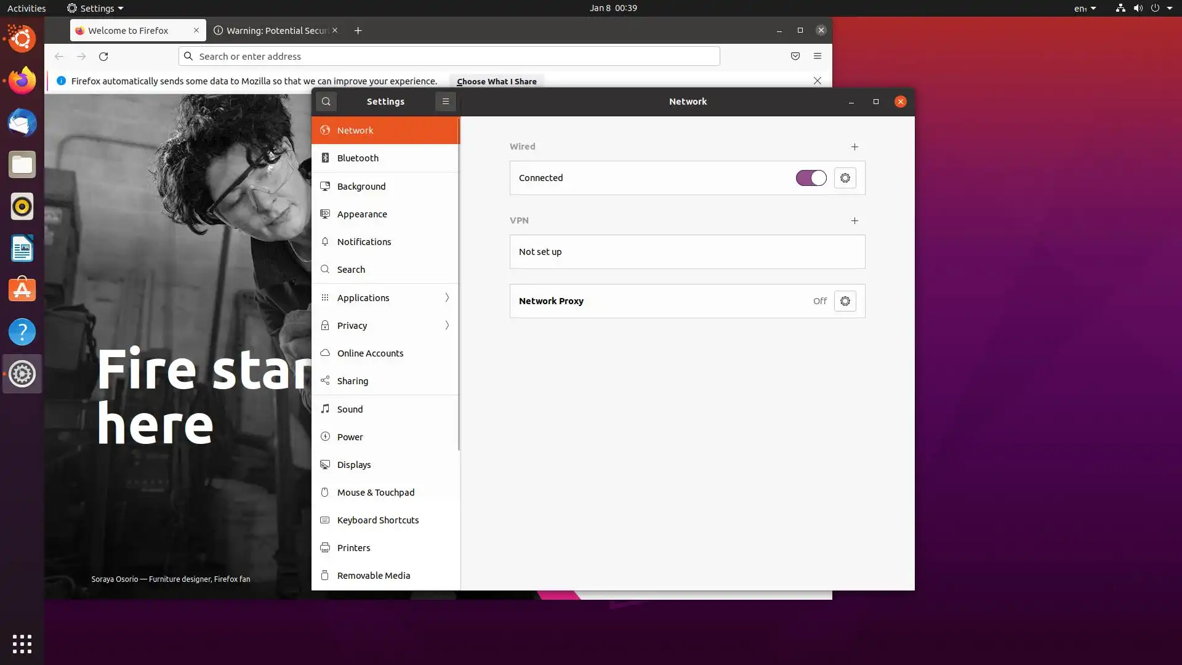Open wired connection gear settings
This screenshot has width=1182, height=665.
(845, 178)
